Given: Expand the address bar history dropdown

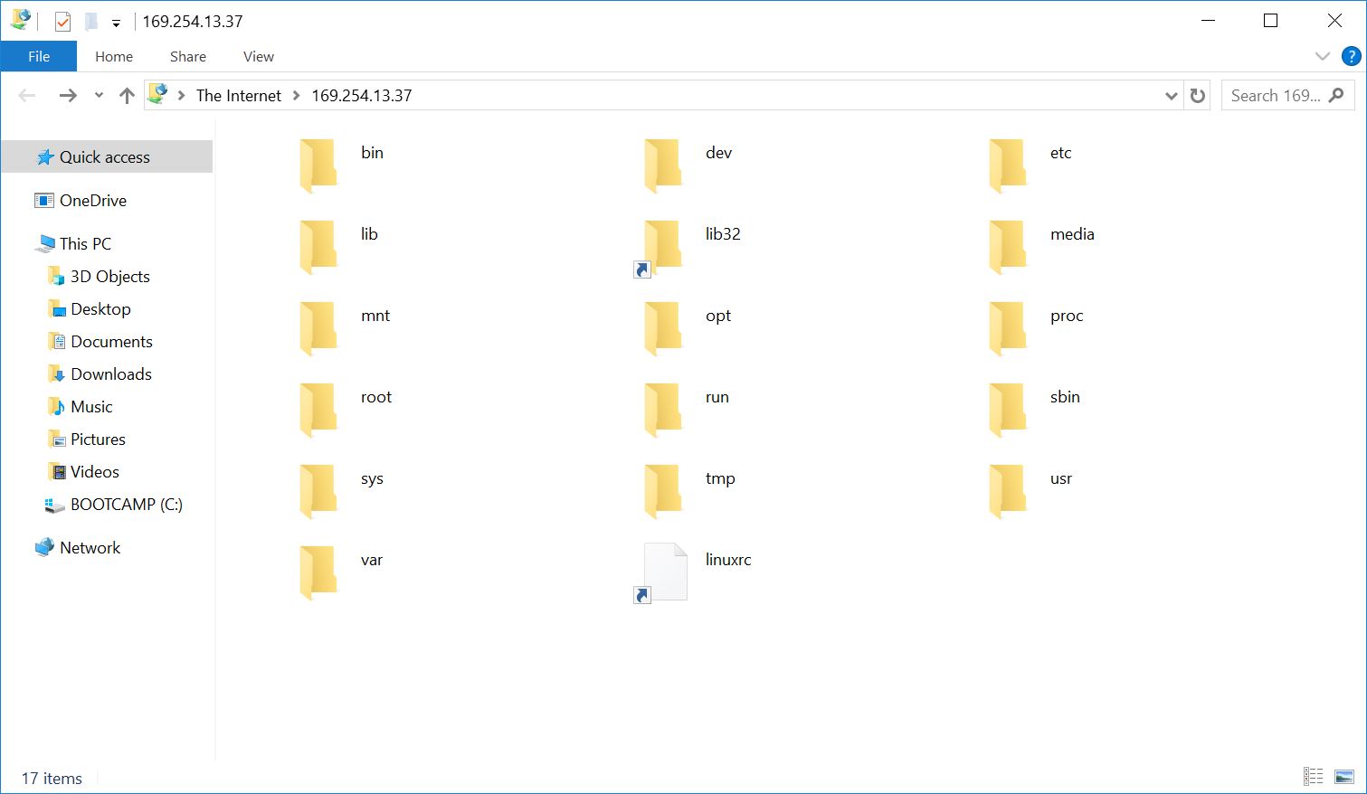Looking at the screenshot, I should (x=1171, y=96).
